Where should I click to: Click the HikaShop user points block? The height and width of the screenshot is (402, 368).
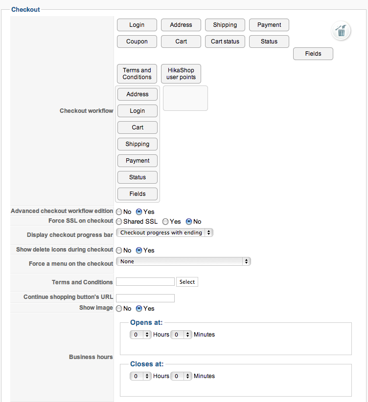tap(181, 74)
